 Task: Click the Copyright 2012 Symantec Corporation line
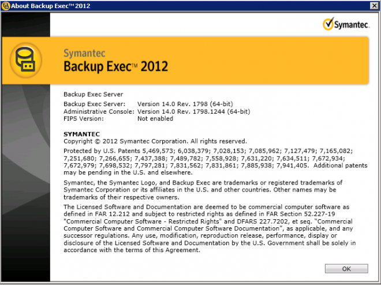pos(155,141)
